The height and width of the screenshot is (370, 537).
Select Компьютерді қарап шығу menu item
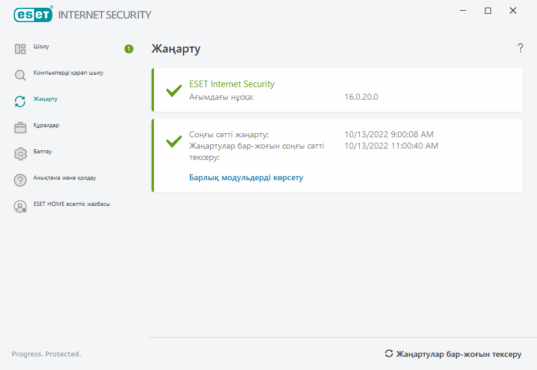pos(69,73)
